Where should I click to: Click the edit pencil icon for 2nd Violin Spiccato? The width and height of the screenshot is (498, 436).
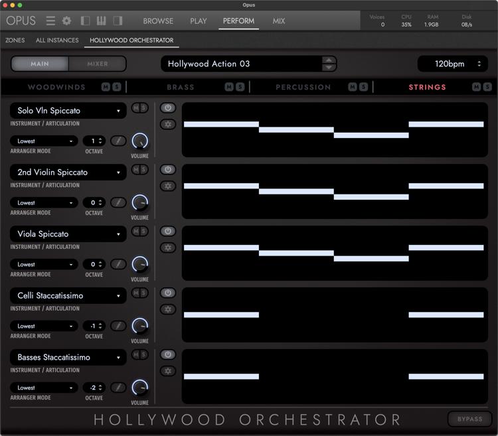tap(118, 202)
